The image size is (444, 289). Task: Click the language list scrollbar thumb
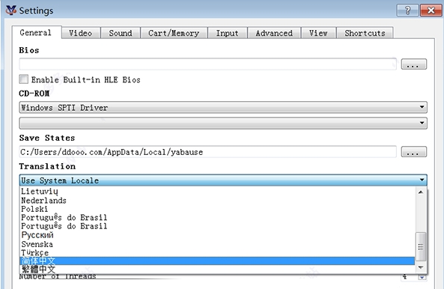[x=421, y=246]
